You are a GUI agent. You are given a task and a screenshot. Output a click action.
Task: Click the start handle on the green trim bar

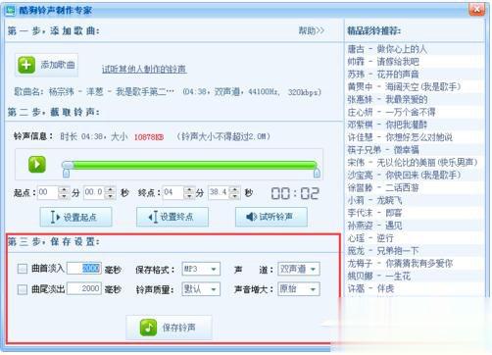67,173
